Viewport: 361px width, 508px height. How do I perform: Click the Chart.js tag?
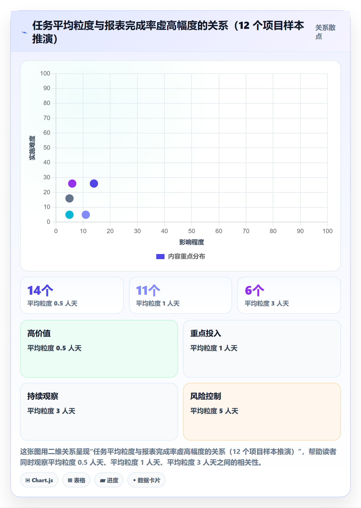pyautogui.click(x=39, y=480)
